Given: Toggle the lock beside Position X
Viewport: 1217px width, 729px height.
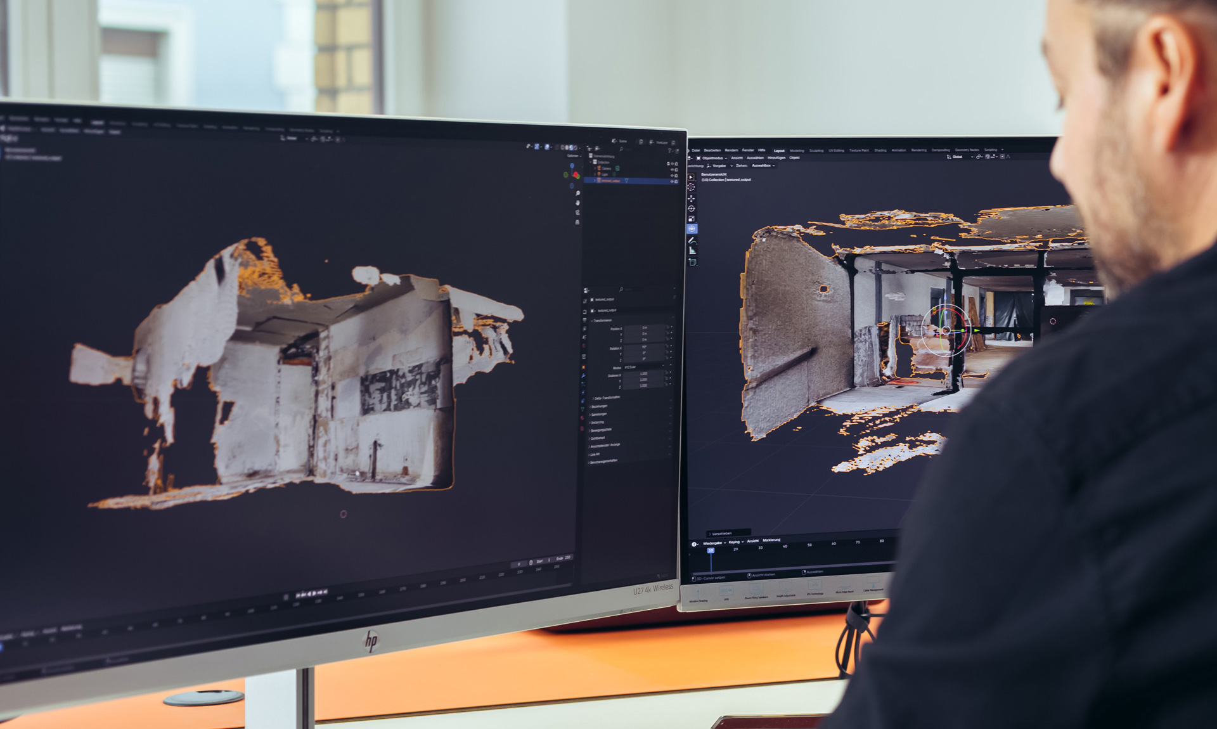Looking at the screenshot, I should pyautogui.click(x=667, y=328).
